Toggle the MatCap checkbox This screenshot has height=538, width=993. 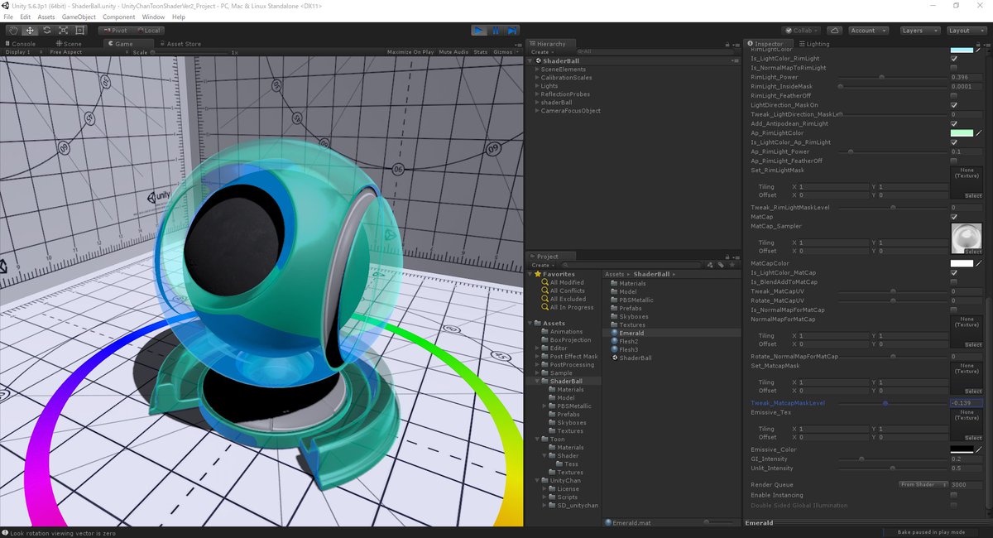[x=954, y=217]
